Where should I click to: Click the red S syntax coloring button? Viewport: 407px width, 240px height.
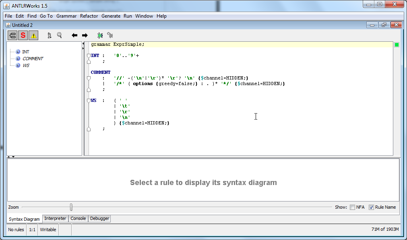tap(23, 35)
